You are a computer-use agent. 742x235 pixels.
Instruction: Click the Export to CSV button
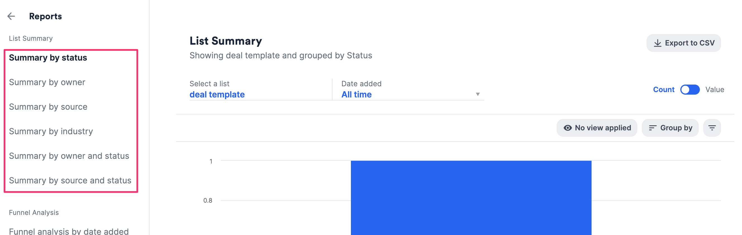pos(684,43)
